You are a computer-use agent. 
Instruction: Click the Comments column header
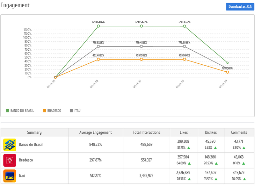coord(239,132)
